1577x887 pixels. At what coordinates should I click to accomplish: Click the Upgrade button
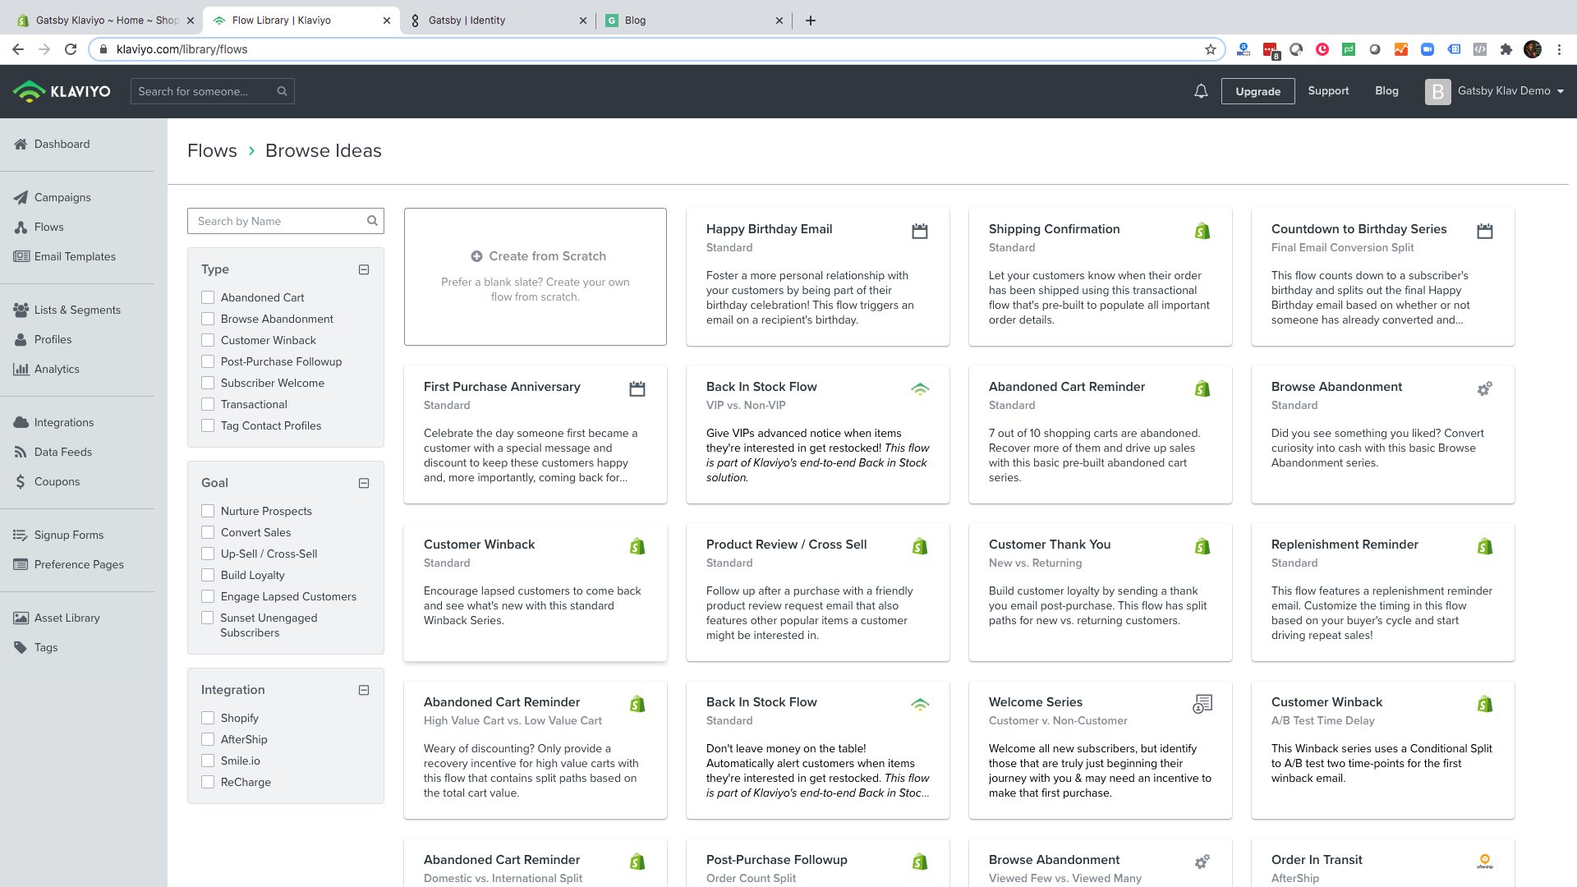(1257, 91)
